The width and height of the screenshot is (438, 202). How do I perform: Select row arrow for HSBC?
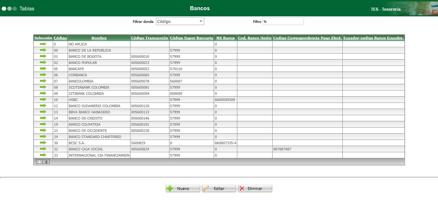click(x=43, y=100)
